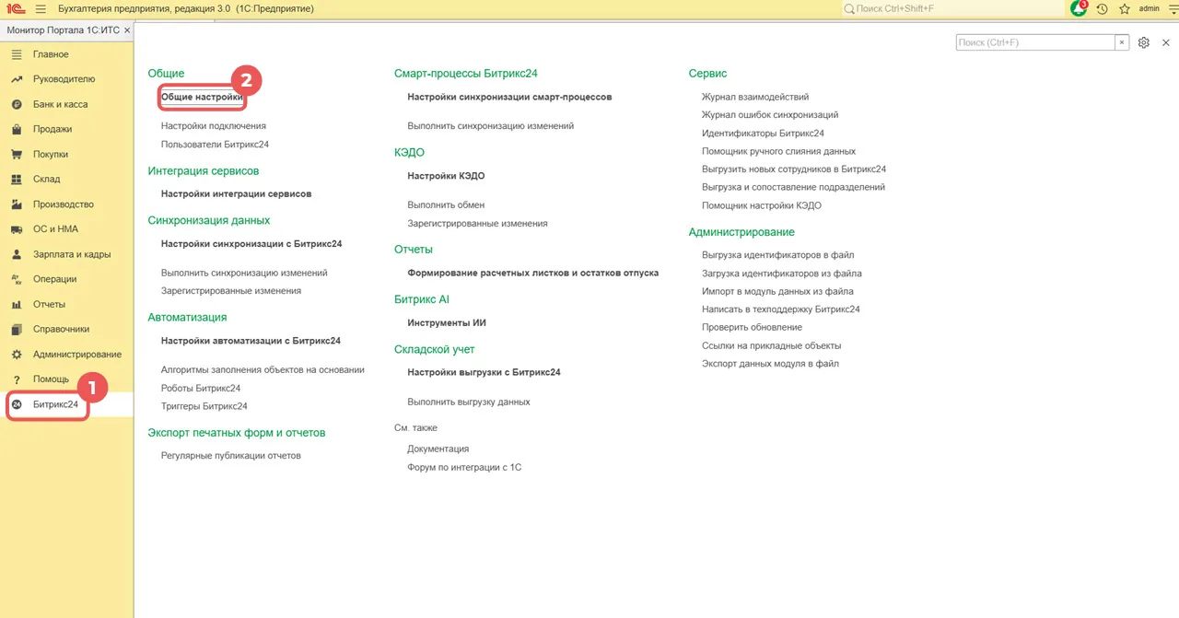Click Выгрузить новых сотрудников в Битрикс24
This screenshot has width=1179, height=618.
(794, 169)
